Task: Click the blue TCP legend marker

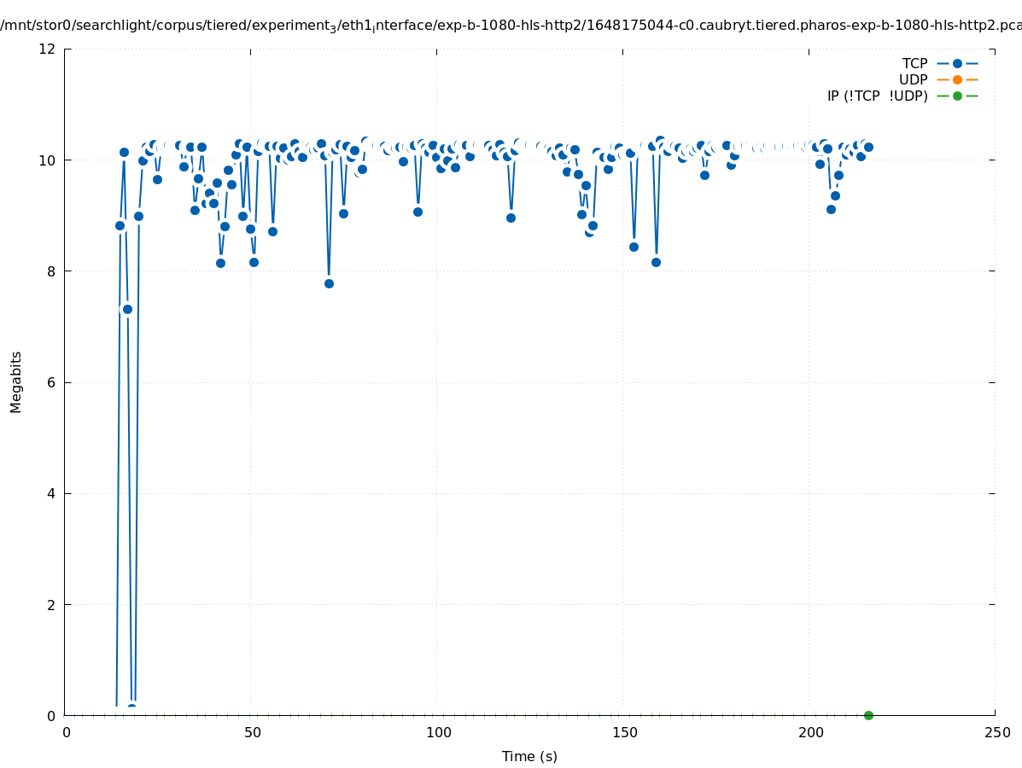Action: pos(957,63)
